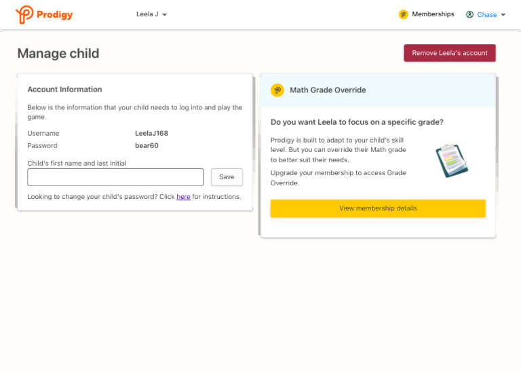
Task: Click the Prodigy logo icon
Action: pyautogui.click(x=24, y=14)
